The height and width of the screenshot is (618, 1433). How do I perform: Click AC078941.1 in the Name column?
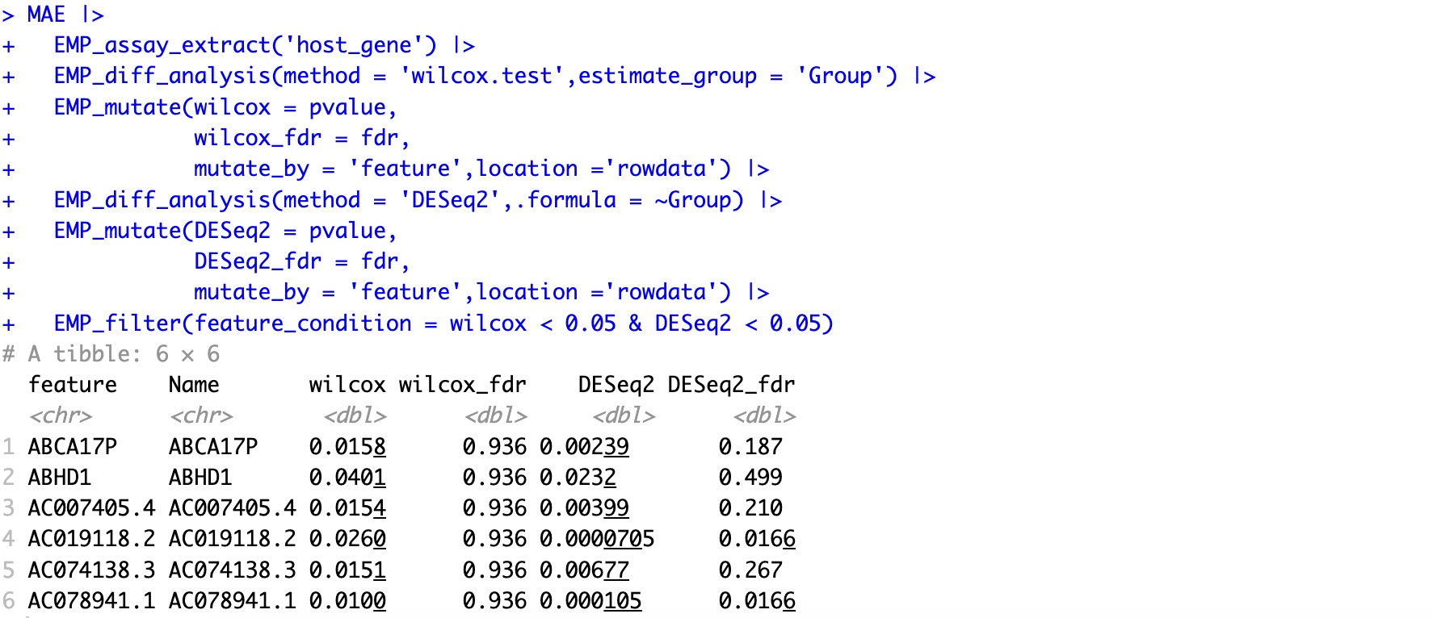point(232,601)
